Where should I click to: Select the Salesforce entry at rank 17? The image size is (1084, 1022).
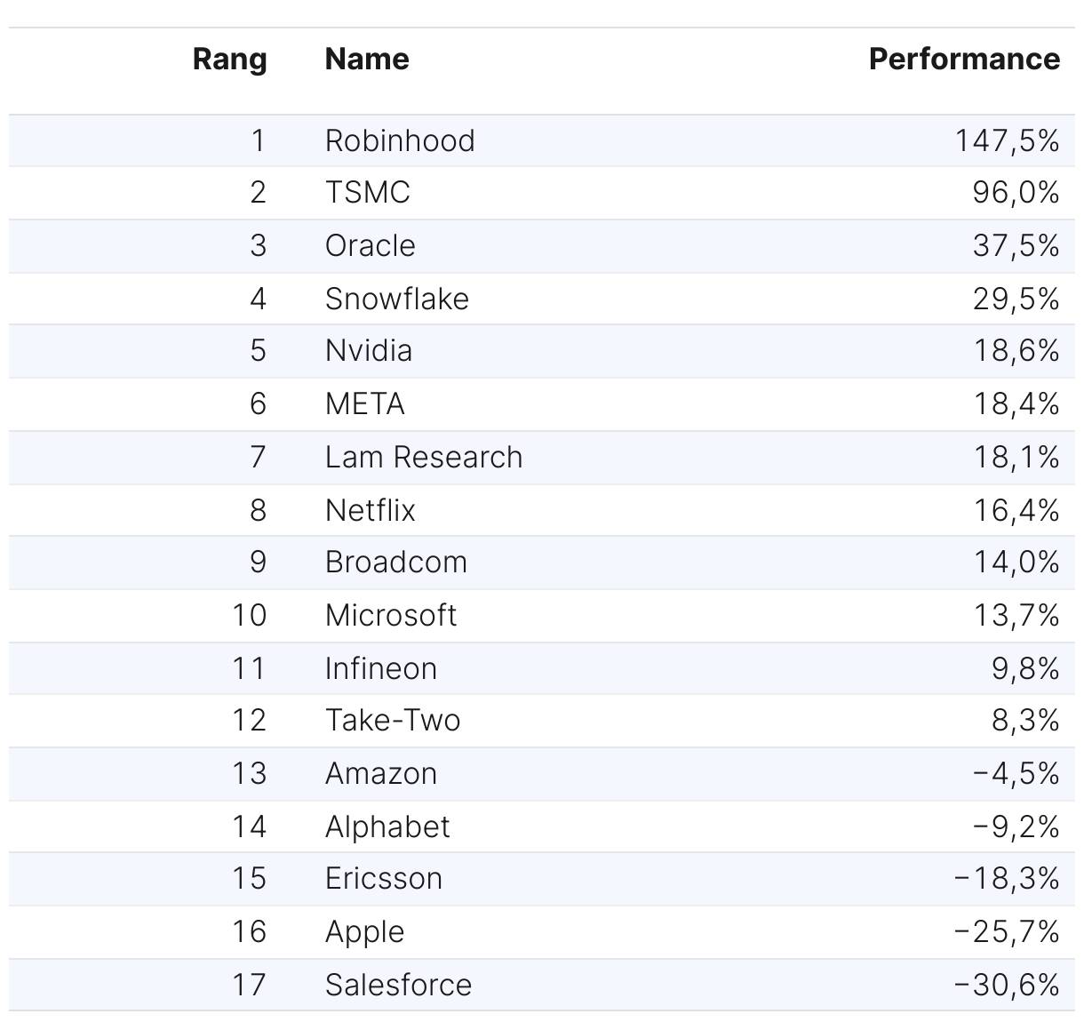pos(398,985)
